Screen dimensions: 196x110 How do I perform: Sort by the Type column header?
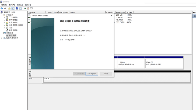(x=56, y=12)
